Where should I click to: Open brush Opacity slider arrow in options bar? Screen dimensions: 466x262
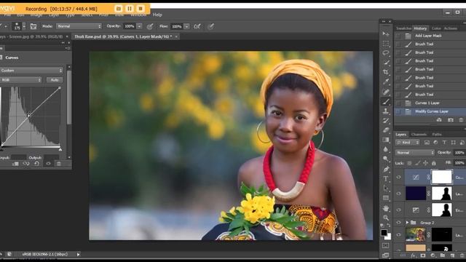coord(139,26)
